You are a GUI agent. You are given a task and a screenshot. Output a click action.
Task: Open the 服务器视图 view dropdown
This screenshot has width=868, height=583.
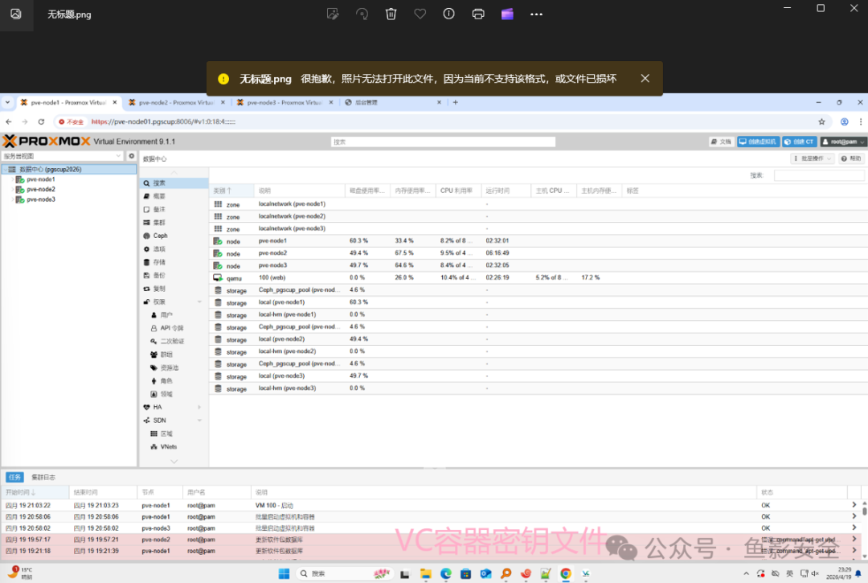coord(62,156)
